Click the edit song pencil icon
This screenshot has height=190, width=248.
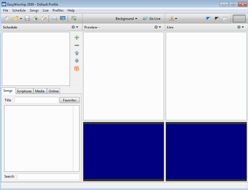click(x=44, y=18)
